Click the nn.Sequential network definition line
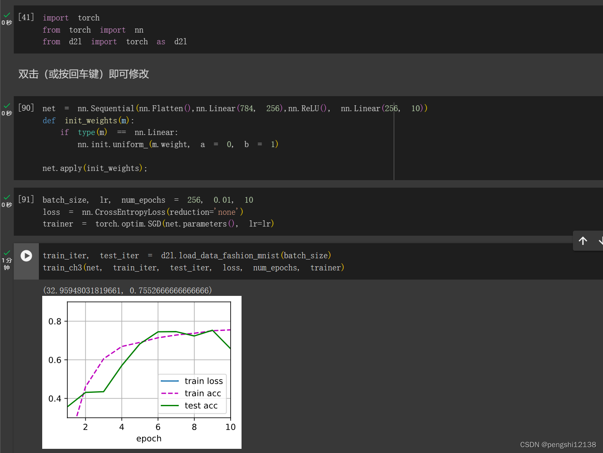 coord(235,109)
